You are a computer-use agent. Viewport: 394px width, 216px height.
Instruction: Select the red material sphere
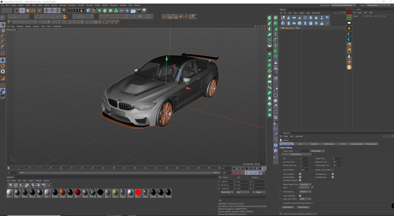pyautogui.click(x=78, y=192)
